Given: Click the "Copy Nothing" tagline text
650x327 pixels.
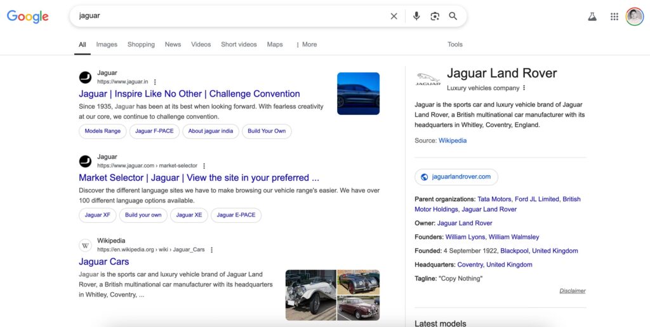Looking at the screenshot, I should 461,279.
